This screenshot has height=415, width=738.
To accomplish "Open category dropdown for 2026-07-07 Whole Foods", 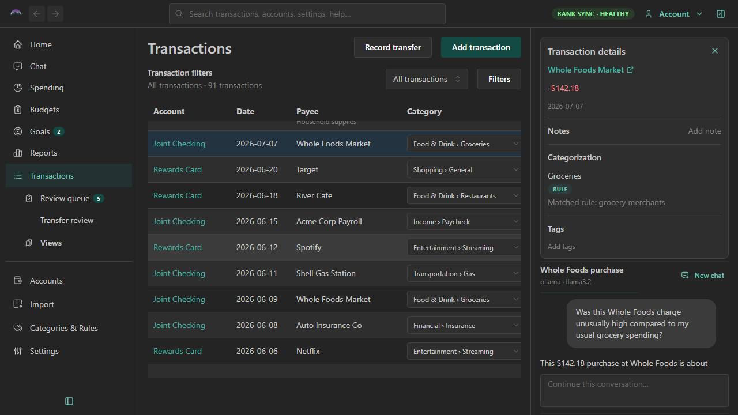I will click(x=465, y=144).
